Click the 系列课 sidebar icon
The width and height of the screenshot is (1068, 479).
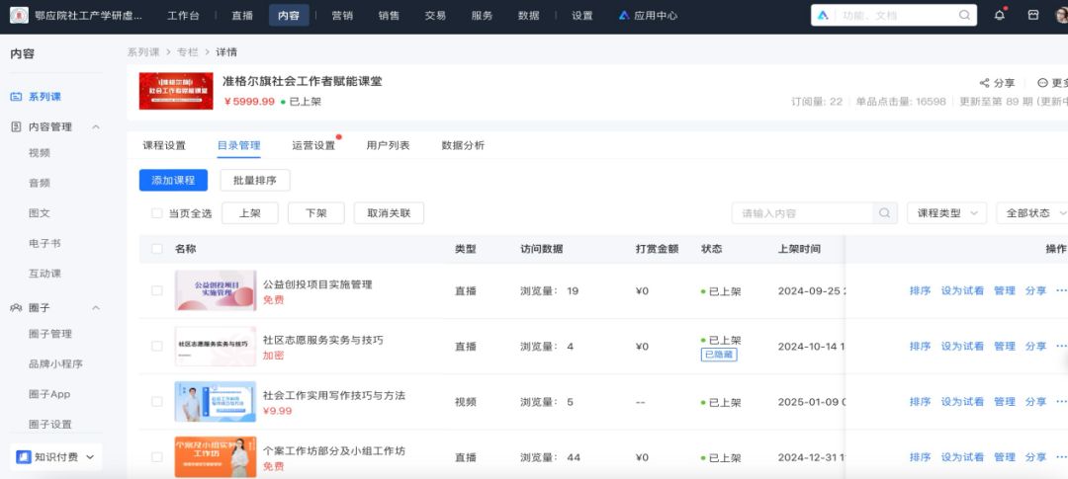coord(16,97)
